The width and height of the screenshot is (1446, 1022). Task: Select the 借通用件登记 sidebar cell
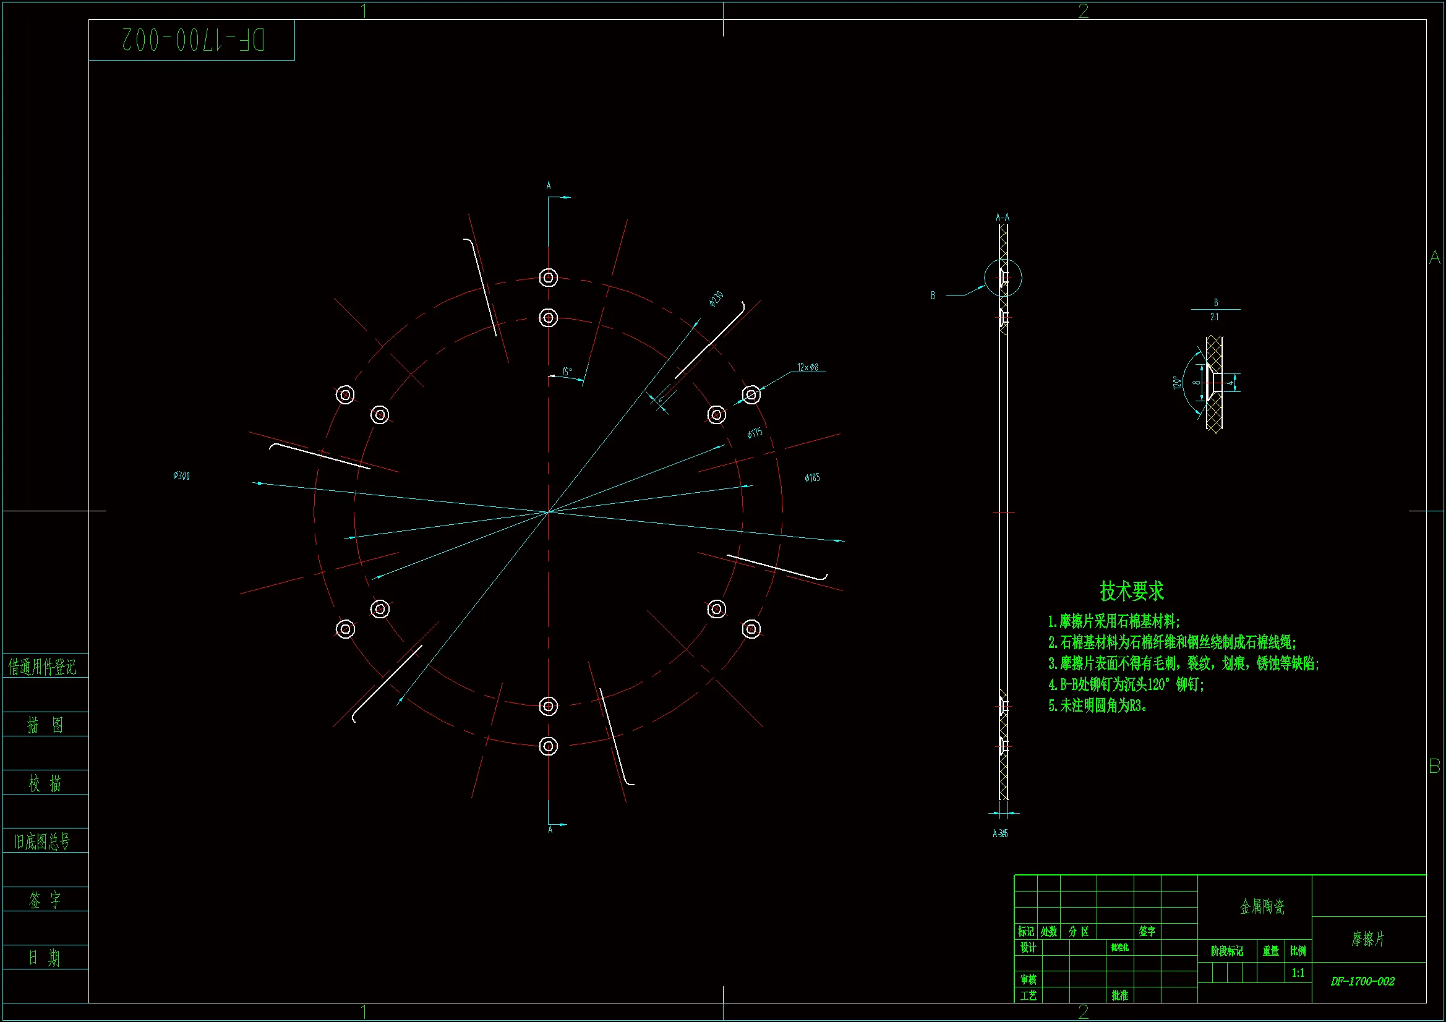click(43, 666)
